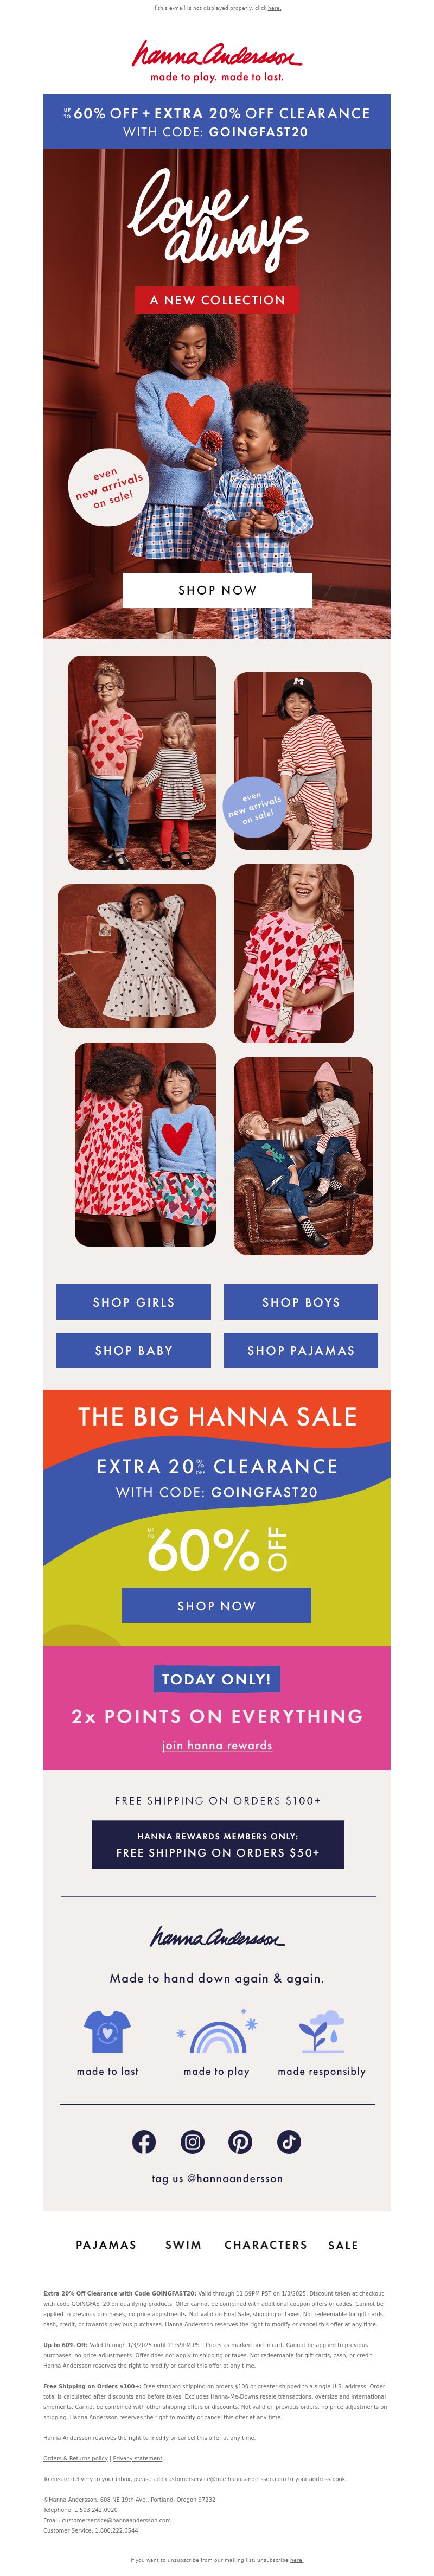Follow the join hanna rewards link
434x2576 pixels.
point(217,1744)
